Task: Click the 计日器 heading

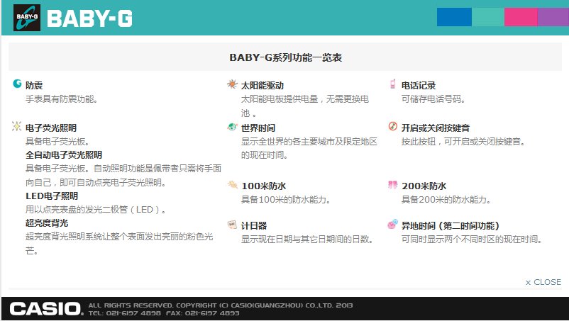Action: point(254,226)
